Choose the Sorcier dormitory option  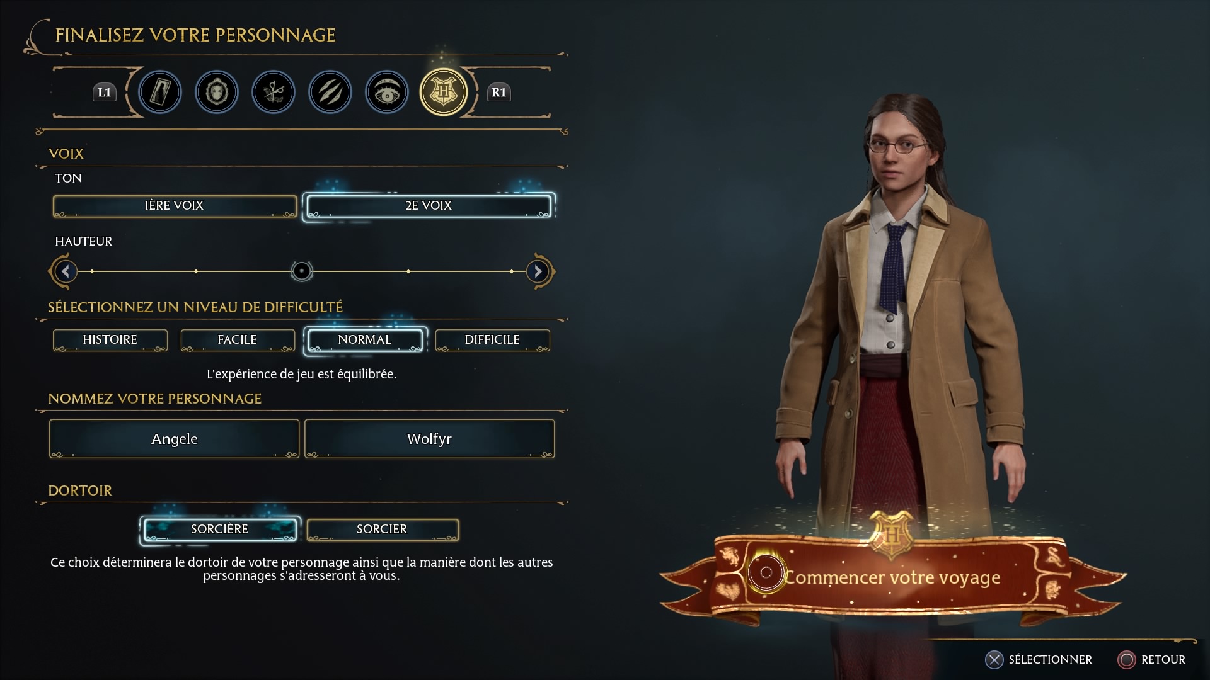coord(383,530)
